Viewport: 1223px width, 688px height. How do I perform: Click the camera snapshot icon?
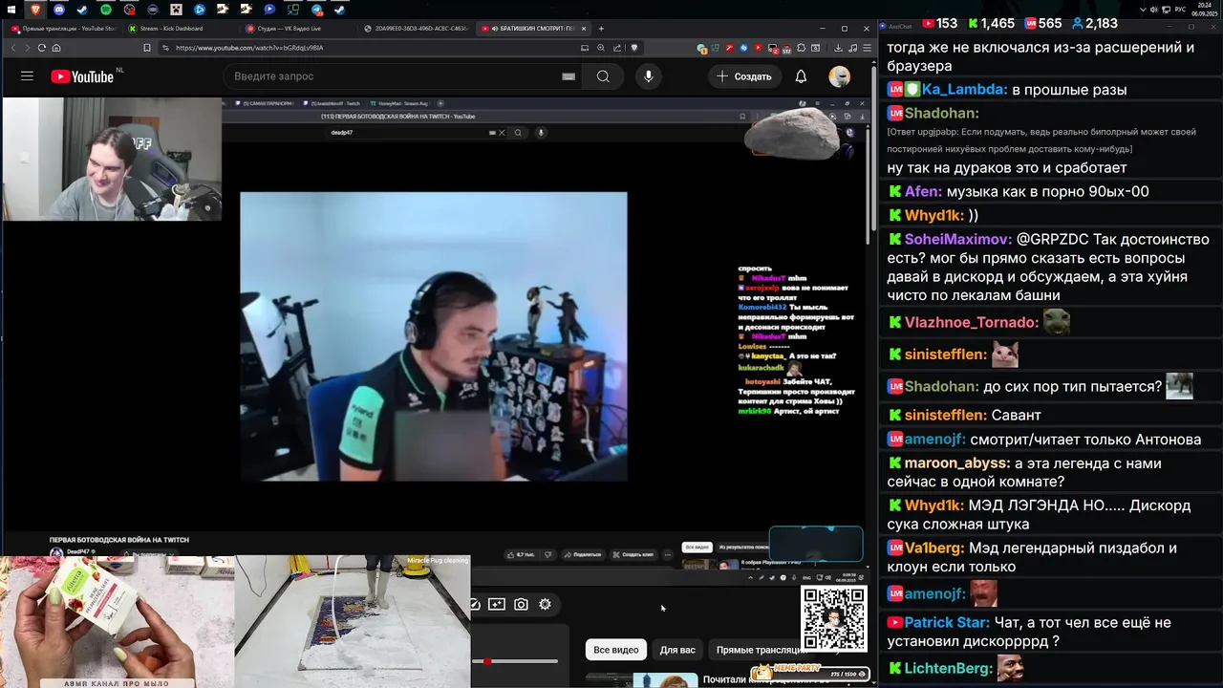coord(521,604)
